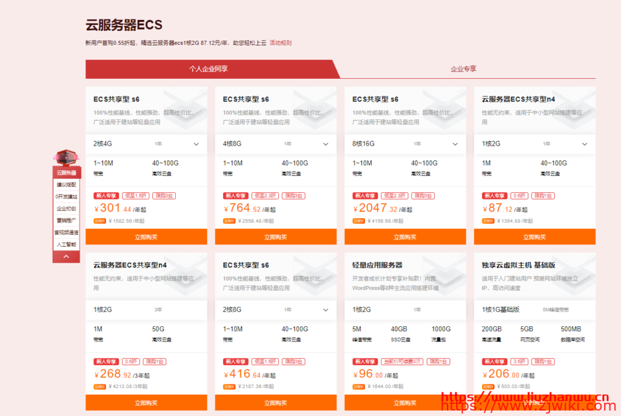Image resolution: width=621 pixels, height=416 pixels.
Task: Select 云服务器 in the floating sidebar
Action: [x=66, y=173]
